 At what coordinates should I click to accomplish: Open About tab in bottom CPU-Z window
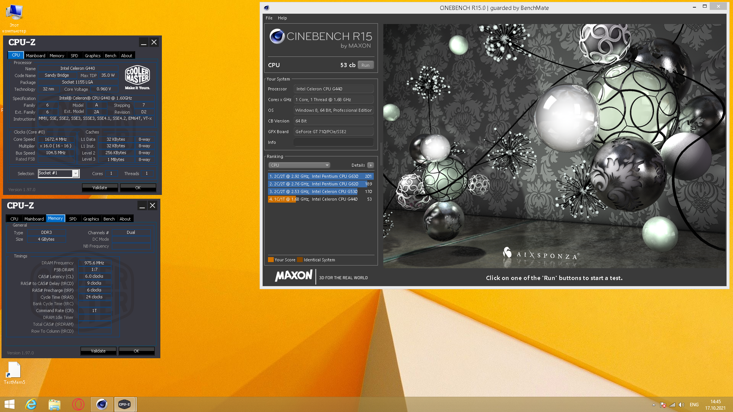click(125, 219)
